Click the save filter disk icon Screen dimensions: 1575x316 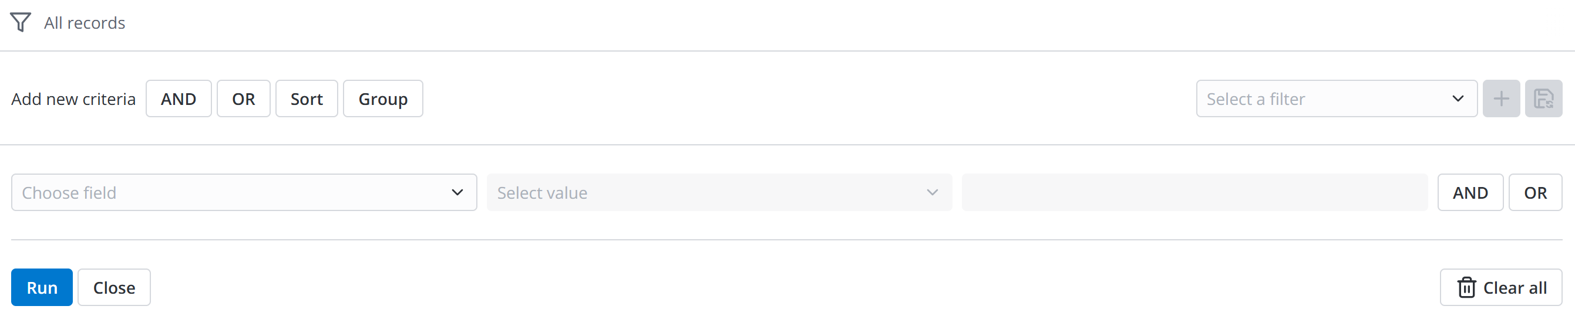point(1543,99)
